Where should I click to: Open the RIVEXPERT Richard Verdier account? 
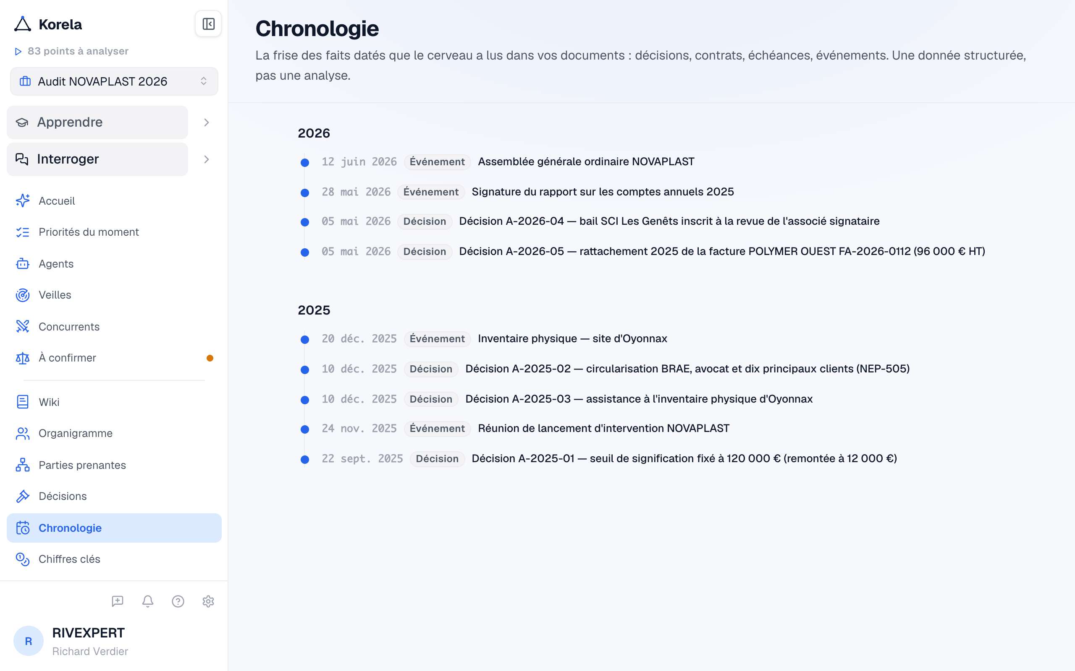(x=114, y=641)
